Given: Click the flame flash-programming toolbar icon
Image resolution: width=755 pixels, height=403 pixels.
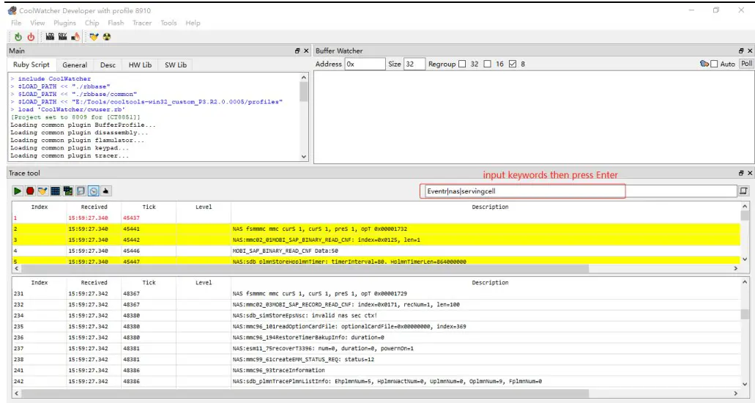Looking at the screenshot, I should (x=76, y=36).
